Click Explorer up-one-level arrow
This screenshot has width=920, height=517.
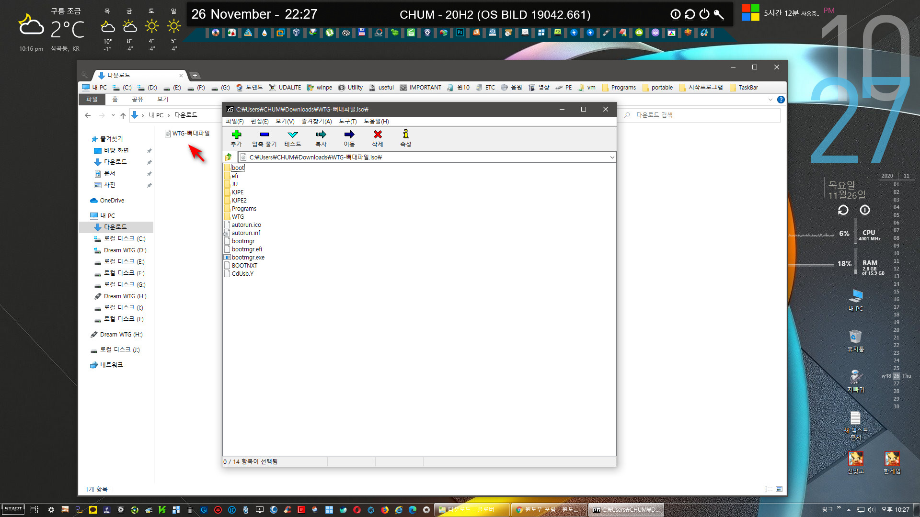click(123, 115)
